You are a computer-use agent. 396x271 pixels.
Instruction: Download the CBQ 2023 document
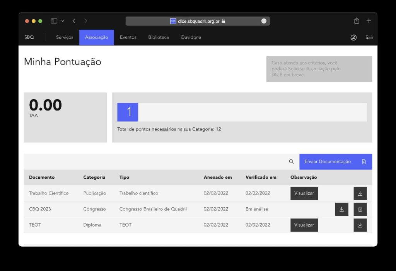point(341,209)
